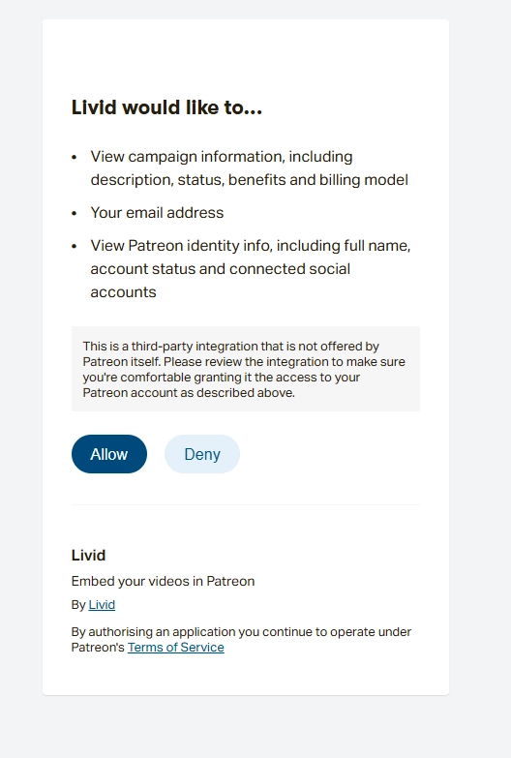Click the 'By authorising an application' sentence
Screen dimensions: 511x758
(x=241, y=640)
